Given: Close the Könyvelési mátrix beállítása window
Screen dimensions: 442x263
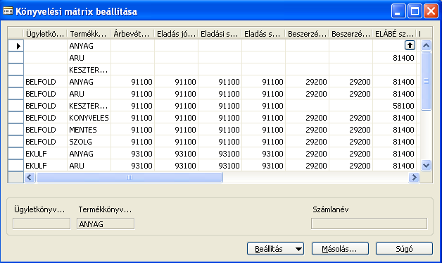Looking at the screenshot, I should 431,11.
